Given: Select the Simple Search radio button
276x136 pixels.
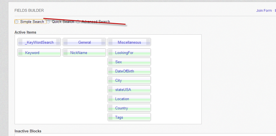Looking at the screenshot, I should 17,22.
